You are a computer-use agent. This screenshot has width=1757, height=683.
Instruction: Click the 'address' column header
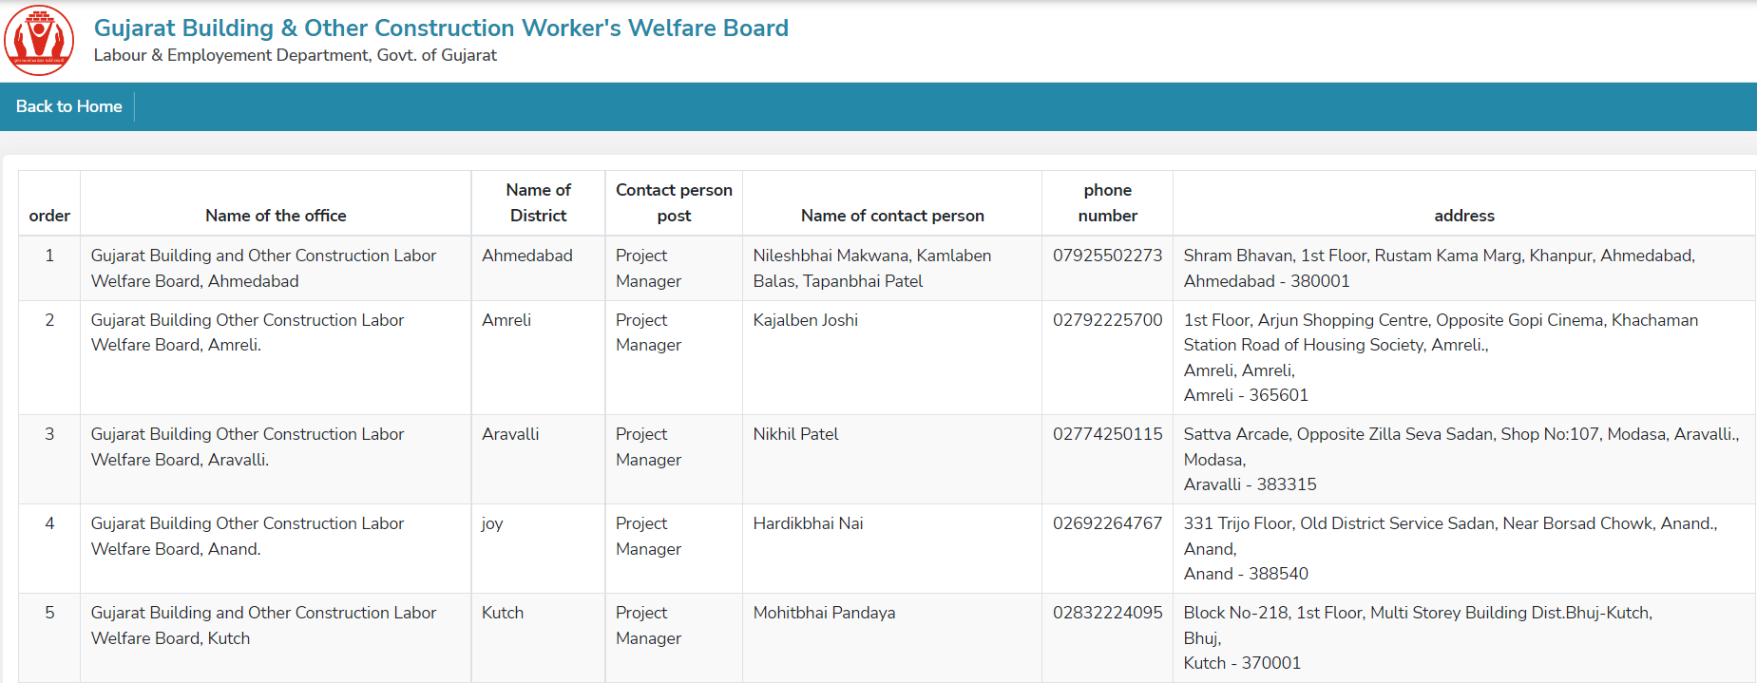[x=1464, y=216]
